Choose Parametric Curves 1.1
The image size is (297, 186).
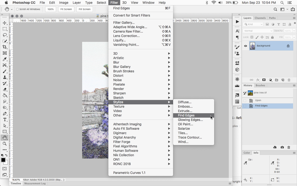tap(140, 173)
